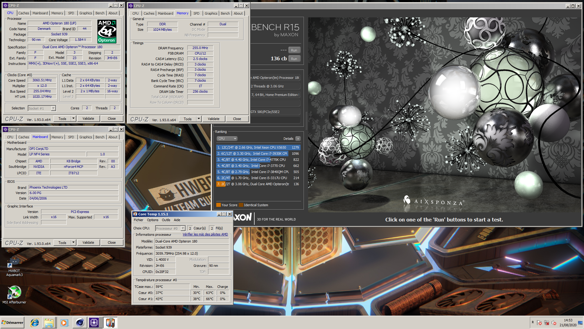Open Memory tab in CPU-Z Mainboard window

click(x=57, y=137)
